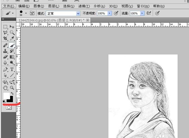
Task: Click the sketch portrait on canvas
Action: point(143,96)
